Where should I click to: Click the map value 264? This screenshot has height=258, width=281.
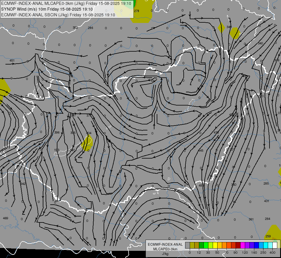point(268,219)
